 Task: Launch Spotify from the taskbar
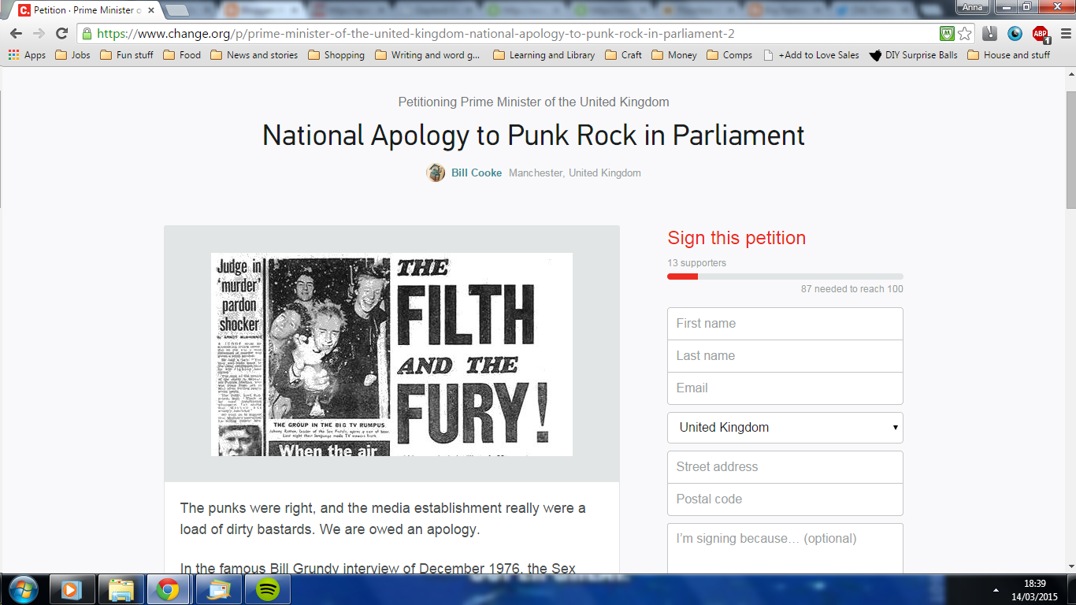click(268, 589)
